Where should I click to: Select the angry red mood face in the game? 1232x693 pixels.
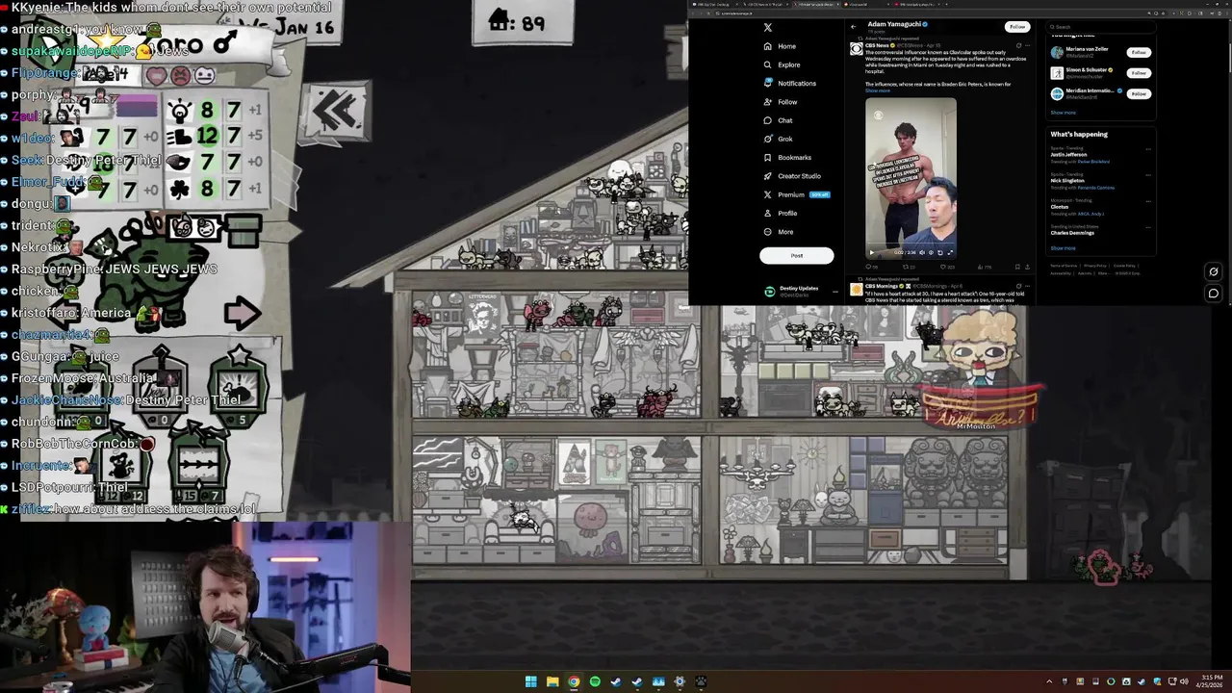pyautogui.click(x=180, y=75)
